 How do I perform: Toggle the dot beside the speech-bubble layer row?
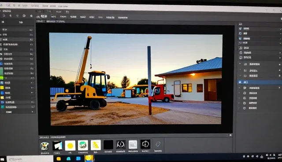280,88
